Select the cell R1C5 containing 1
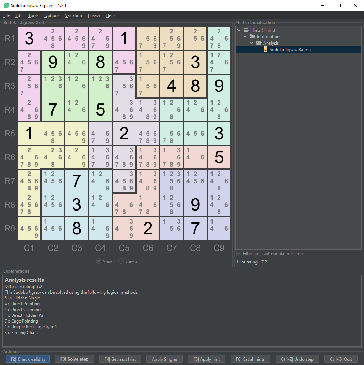This screenshot has width=364, height=365. coord(124,39)
